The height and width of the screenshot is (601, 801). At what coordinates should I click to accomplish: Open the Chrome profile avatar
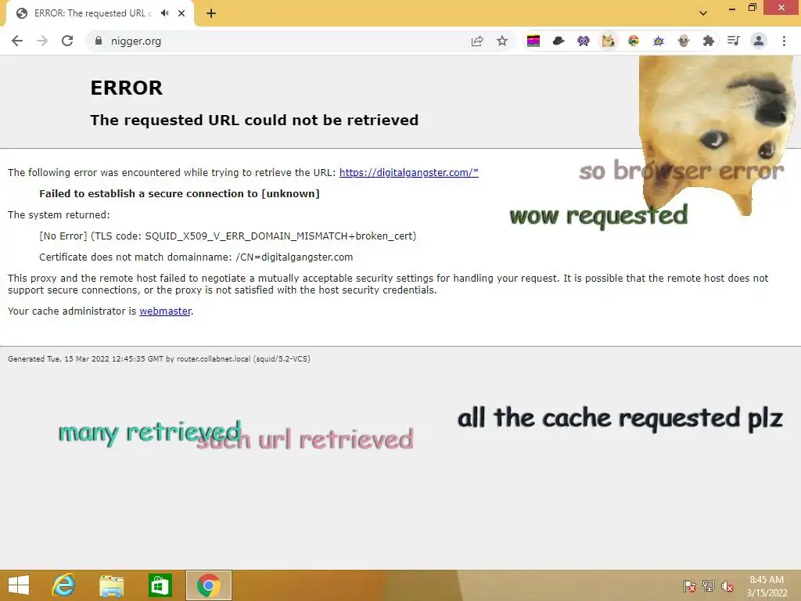point(759,41)
